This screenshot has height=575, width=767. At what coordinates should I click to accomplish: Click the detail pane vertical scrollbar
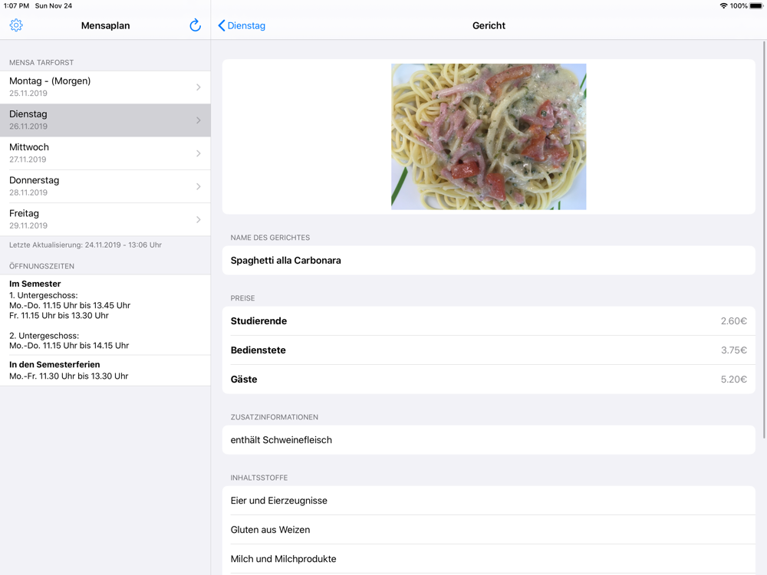click(x=764, y=239)
